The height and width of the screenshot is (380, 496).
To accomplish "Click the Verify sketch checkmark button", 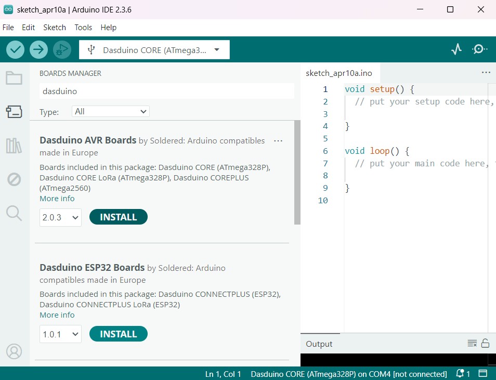I will (x=16, y=49).
